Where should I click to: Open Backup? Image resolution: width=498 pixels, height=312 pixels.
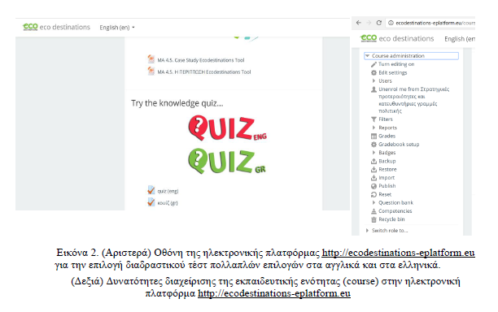click(x=387, y=161)
